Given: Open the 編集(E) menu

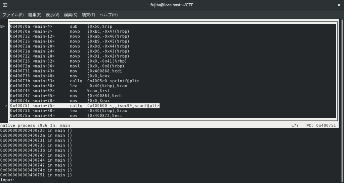Looking at the screenshot, I should point(35,15).
